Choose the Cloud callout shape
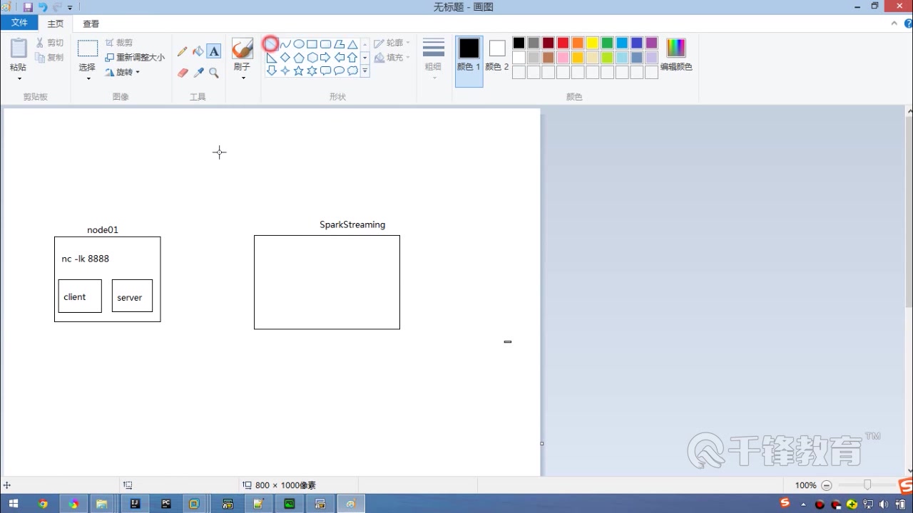Screen dimensions: 913x513 click(352, 71)
